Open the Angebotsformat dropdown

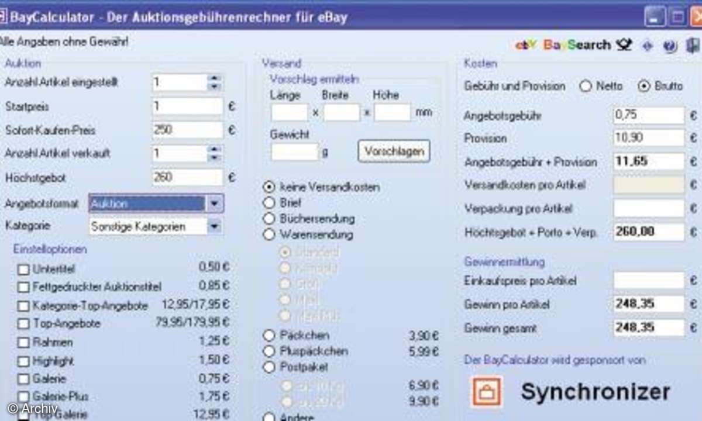click(x=215, y=203)
